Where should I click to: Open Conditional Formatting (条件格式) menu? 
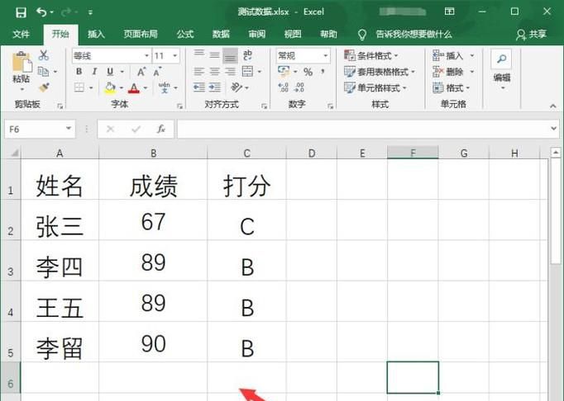(x=371, y=55)
